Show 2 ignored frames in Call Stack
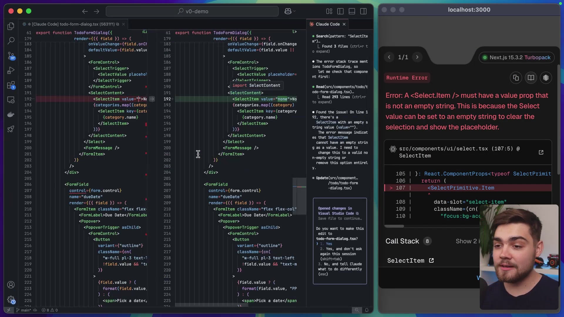564x317 pixels. click(467, 241)
